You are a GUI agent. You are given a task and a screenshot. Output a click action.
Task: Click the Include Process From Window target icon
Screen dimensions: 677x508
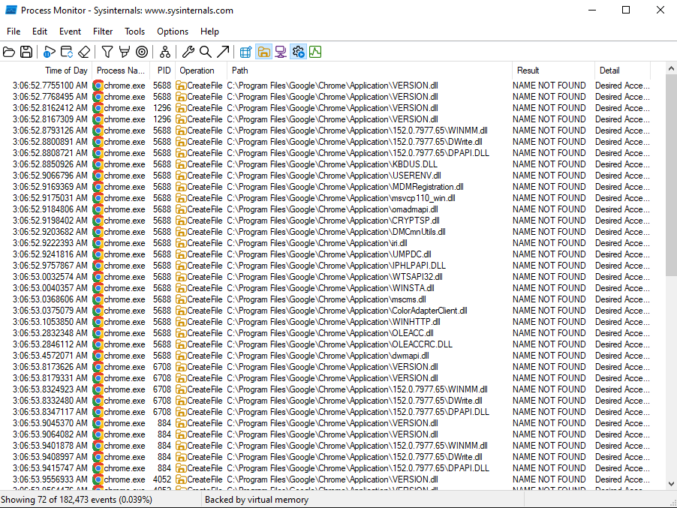142,53
